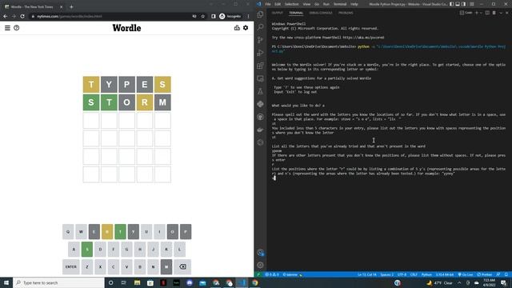Open the Python icon in activity bar
Image resolution: width=512 pixels, height=288 pixels.
(x=260, y=104)
